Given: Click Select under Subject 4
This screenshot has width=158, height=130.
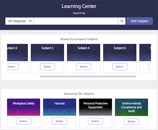Looking at the screenshot, I should pyautogui.click(x=84, y=67).
